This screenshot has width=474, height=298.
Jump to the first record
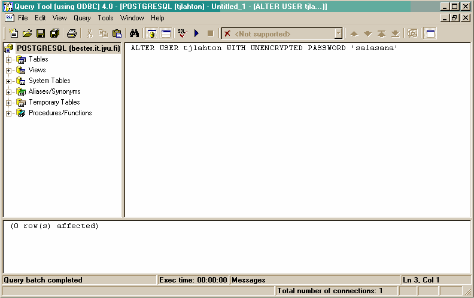coord(381,33)
